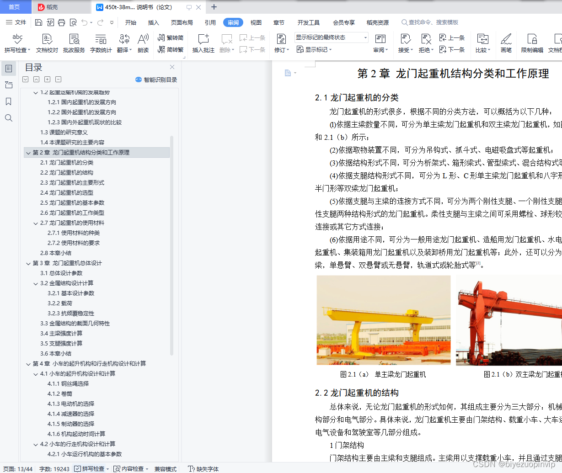562x473 pixels.
Task: Click the search commands box 查找命令
Action: pos(430,22)
